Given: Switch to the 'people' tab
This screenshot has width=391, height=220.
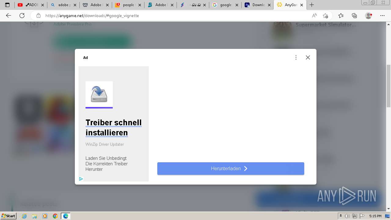Looking at the screenshot, I should pyautogui.click(x=128, y=5).
